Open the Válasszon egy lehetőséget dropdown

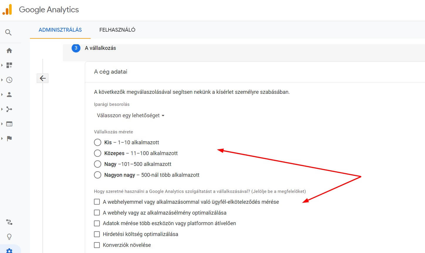(x=131, y=116)
